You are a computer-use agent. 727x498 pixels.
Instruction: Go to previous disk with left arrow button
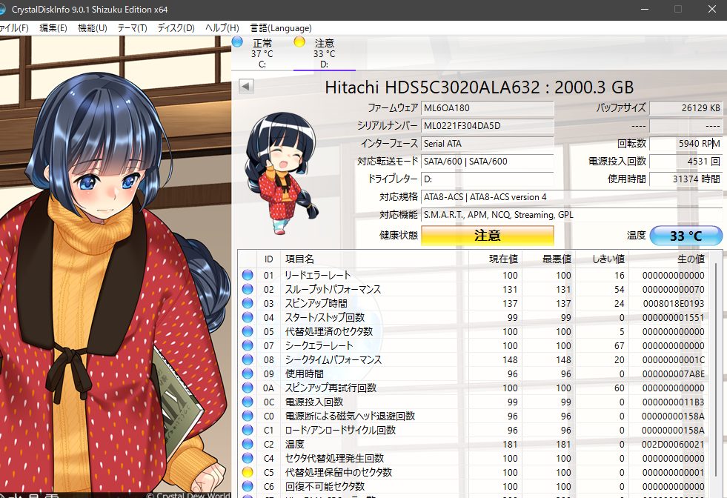[x=246, y=86]
